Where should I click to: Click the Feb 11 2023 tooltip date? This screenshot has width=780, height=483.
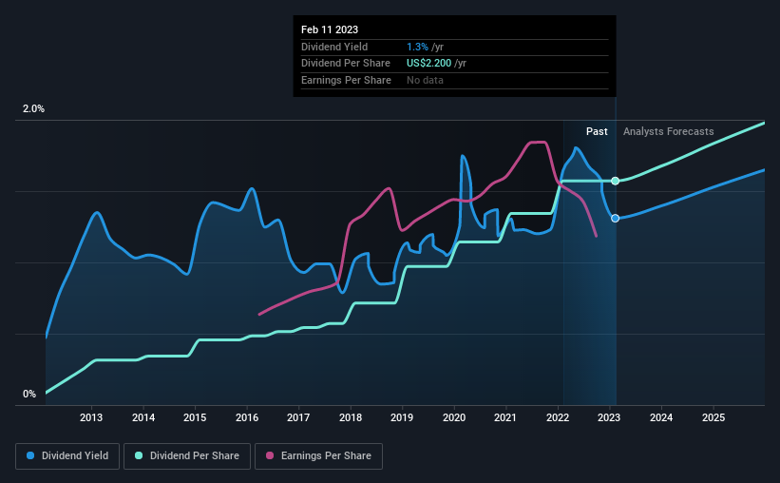coord(330,29)
